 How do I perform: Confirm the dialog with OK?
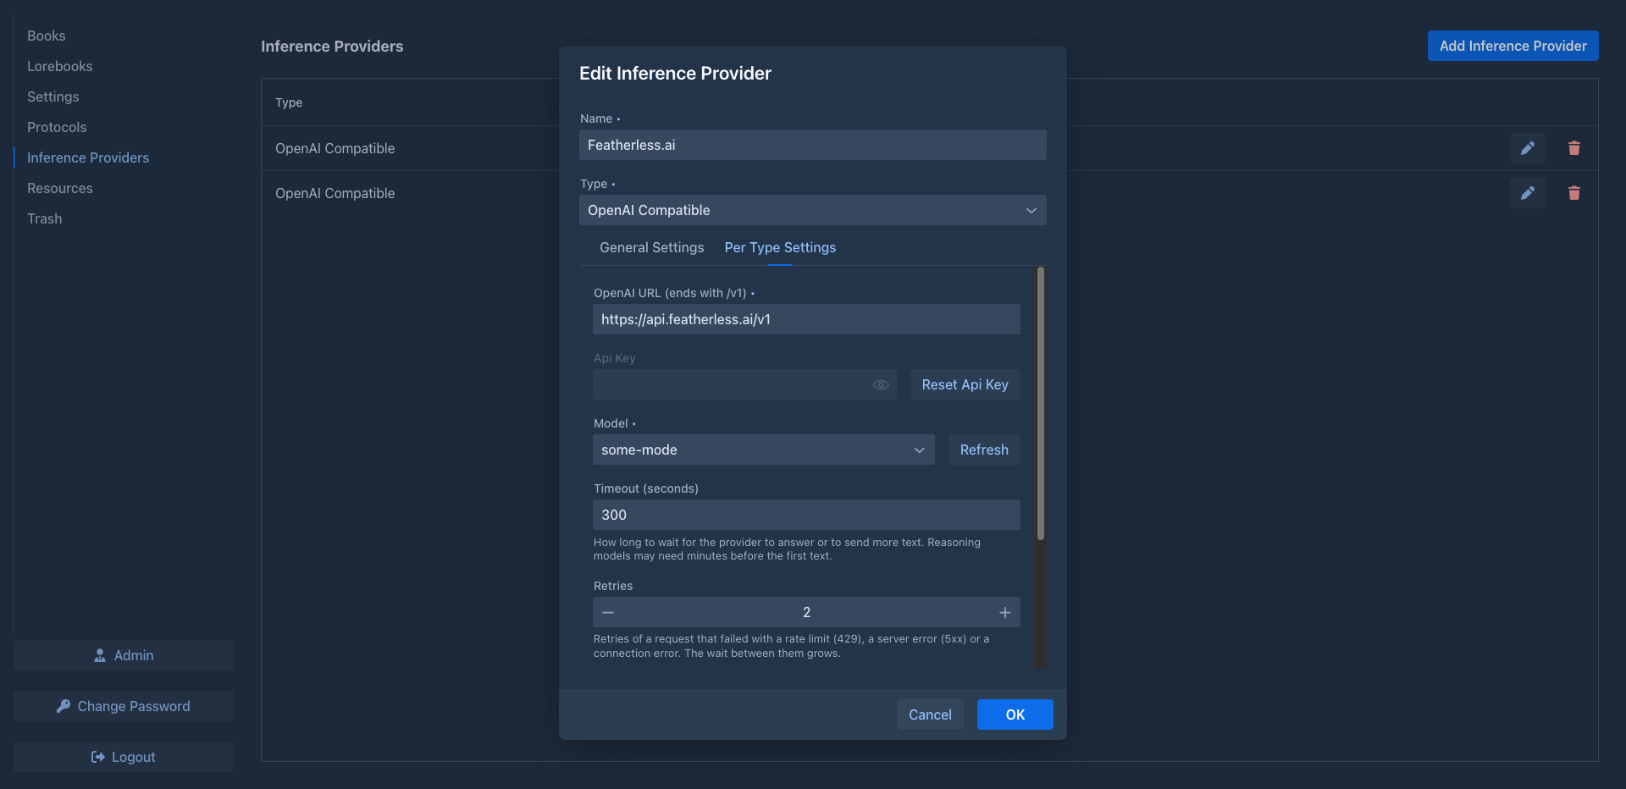tap(1015, 715)
